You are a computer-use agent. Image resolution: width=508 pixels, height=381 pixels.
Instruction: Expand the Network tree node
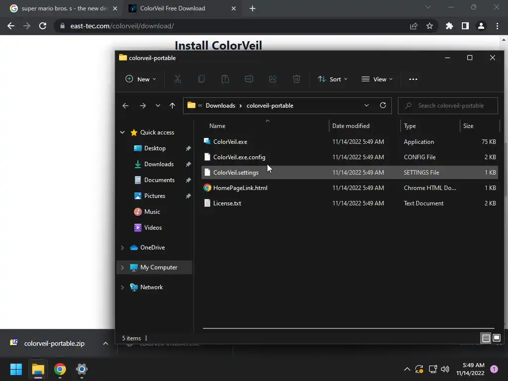pos(122,287)
